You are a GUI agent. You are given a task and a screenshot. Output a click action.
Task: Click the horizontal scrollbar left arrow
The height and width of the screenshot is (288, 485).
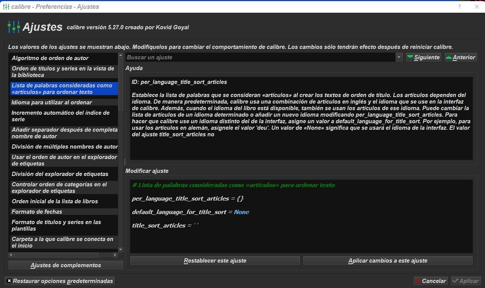[x=11, y=255]
